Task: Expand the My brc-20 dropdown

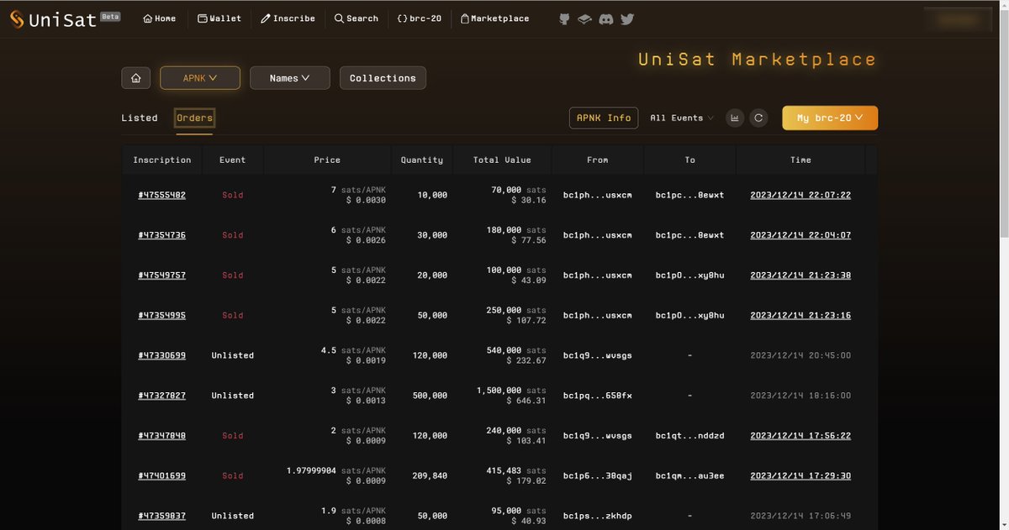Action: (x=830, y=118)
